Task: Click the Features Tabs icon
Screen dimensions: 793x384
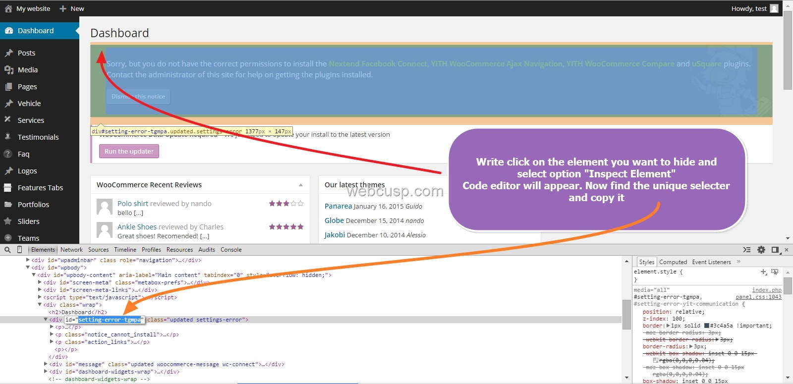Action: [7, 188]
